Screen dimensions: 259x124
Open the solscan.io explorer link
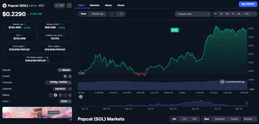60,89
